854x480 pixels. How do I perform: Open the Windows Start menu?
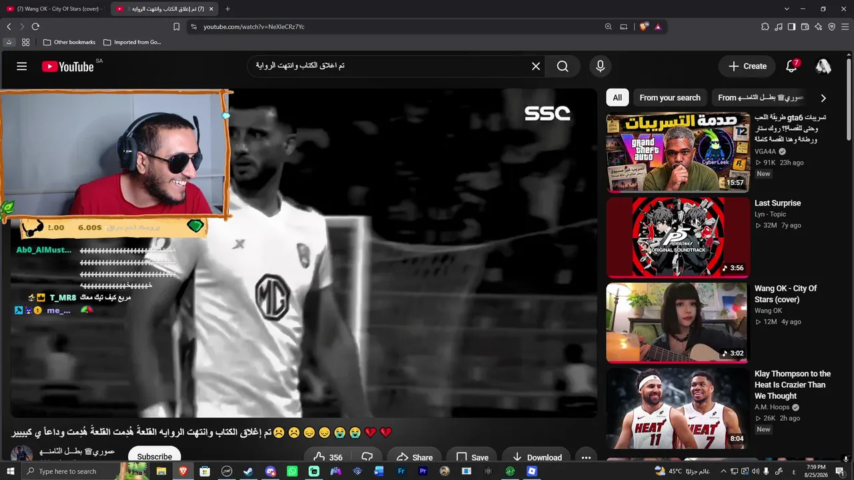pos(10,471)
